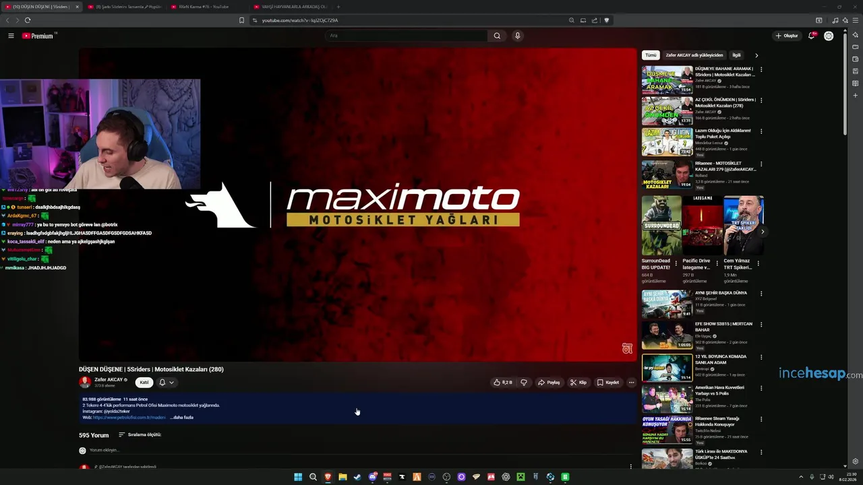Open Zafer AKCAY channel name
The width and height of the screenshot is (863, 485).
click(109, 380)
